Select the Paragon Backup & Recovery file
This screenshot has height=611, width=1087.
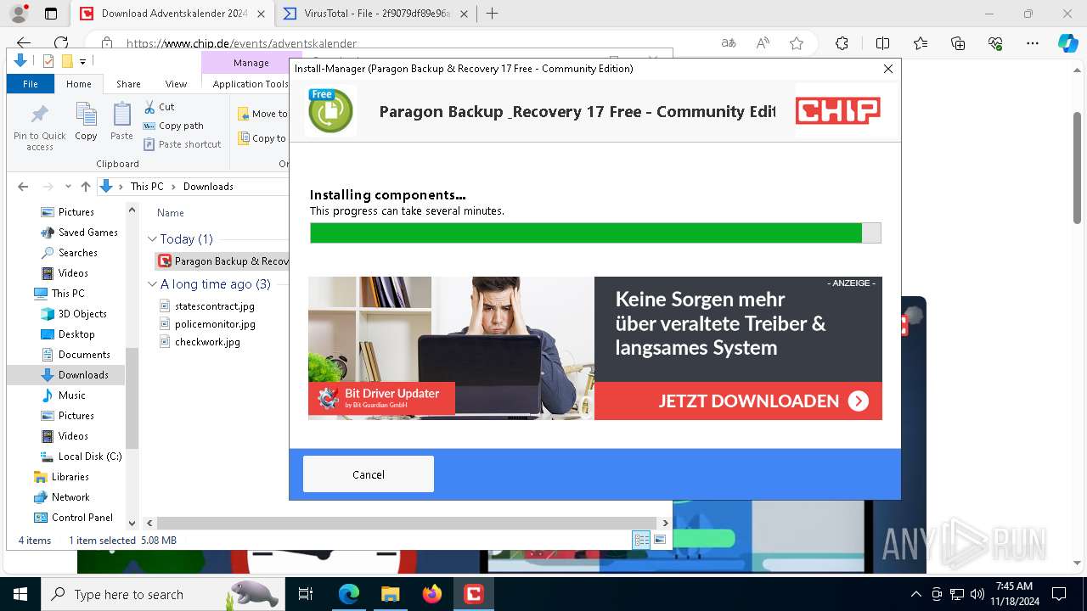(x=223, y=261)
